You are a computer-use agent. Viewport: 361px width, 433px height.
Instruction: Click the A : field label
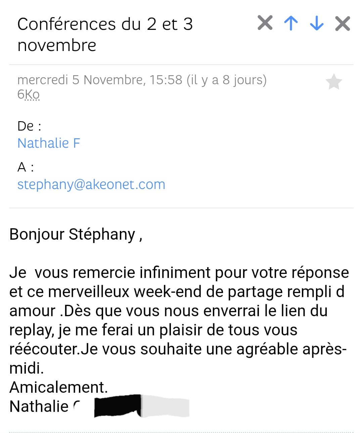tap(26, 167)
